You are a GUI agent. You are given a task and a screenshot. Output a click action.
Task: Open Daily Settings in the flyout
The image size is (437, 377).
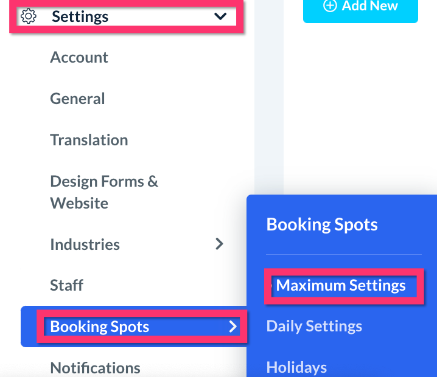pos(314,327)
